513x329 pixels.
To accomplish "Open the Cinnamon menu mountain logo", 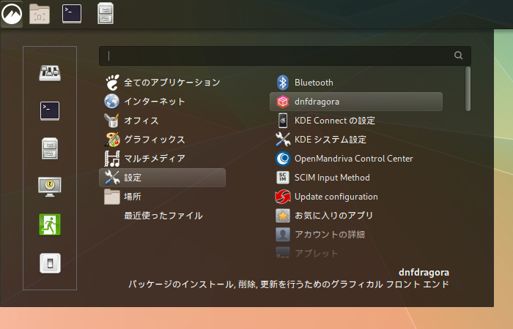I will click(12, 14).
